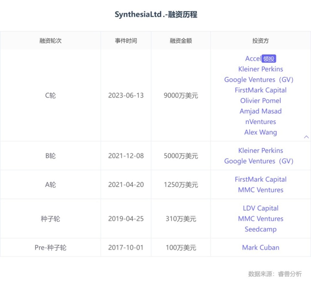Collapse the C轮 investor list chevron

[306, 137]
